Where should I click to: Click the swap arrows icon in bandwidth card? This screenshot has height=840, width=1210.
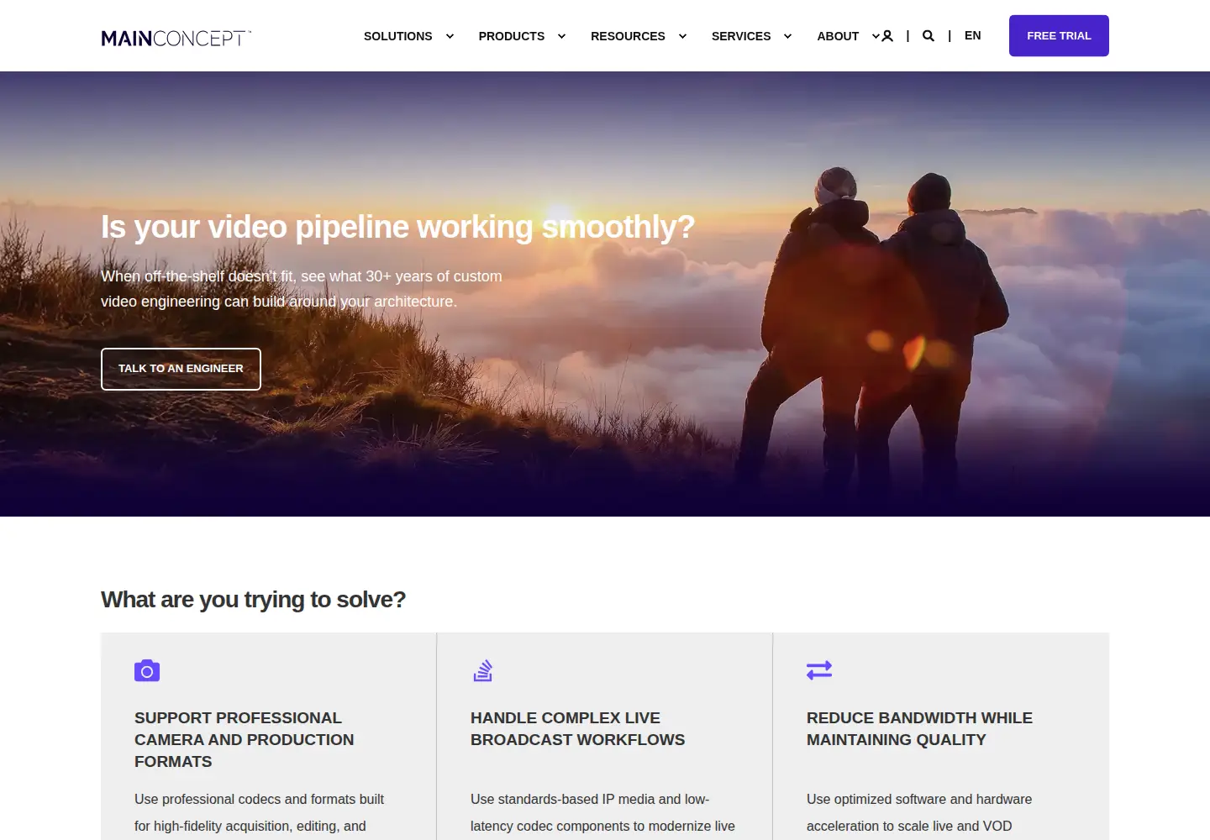click(x=819, y=669)
